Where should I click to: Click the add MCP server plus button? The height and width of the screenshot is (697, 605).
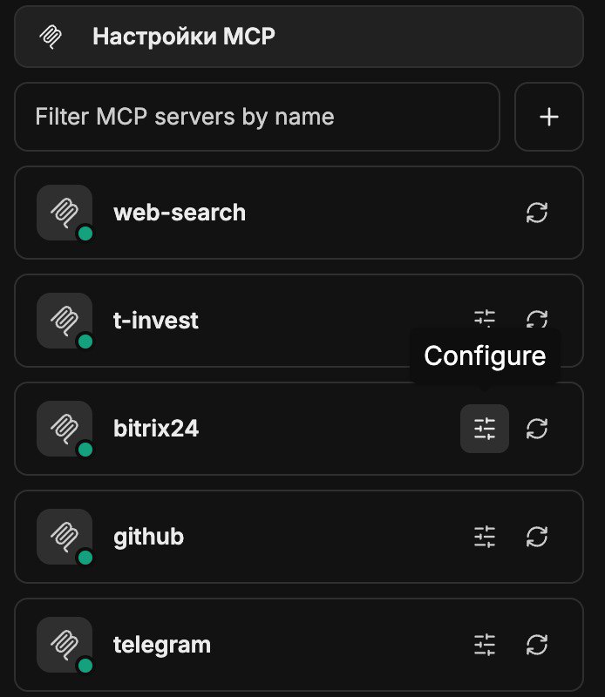pyautogui.click(x=549, y=117)
